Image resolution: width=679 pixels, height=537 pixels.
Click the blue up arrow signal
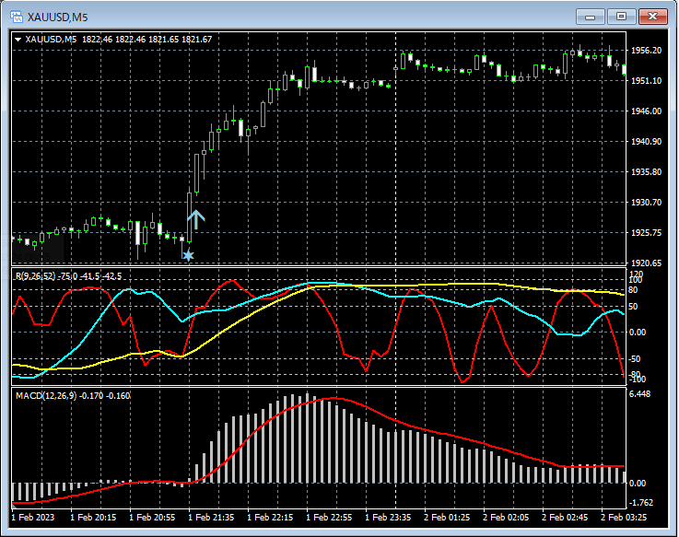point(196,219)
